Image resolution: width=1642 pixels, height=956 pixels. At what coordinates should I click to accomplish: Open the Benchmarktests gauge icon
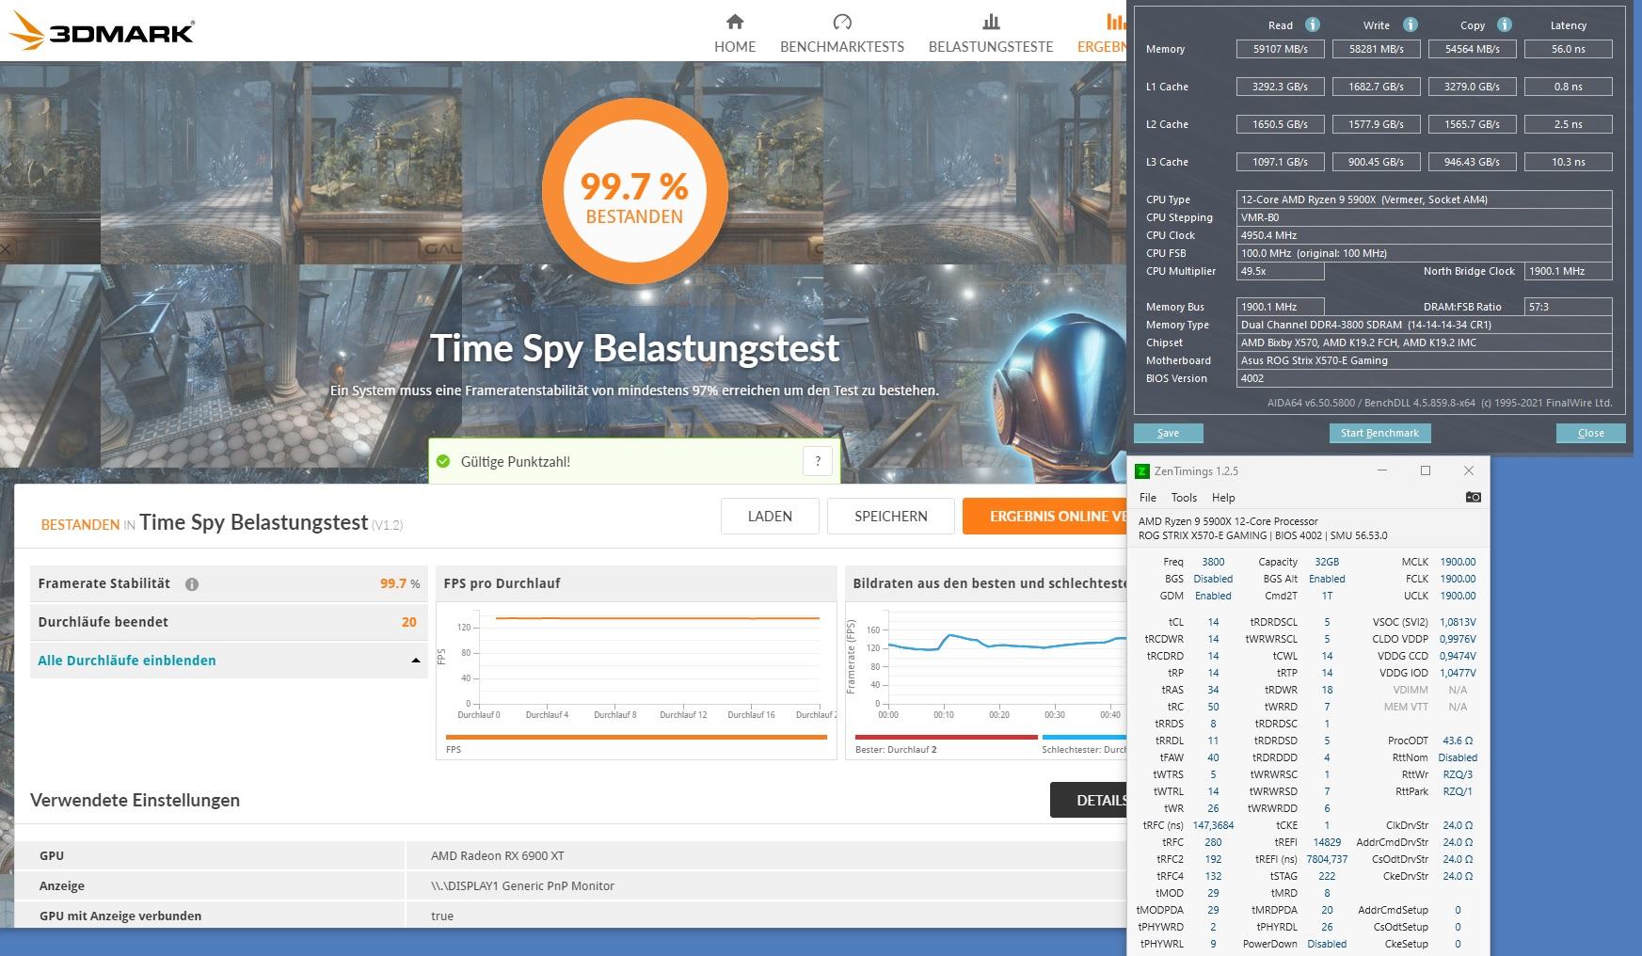tap(842, 22)
